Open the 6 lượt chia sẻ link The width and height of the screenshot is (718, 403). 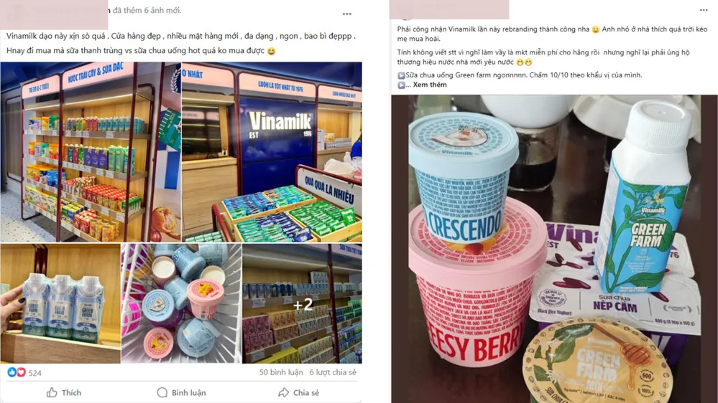point(333,372)
